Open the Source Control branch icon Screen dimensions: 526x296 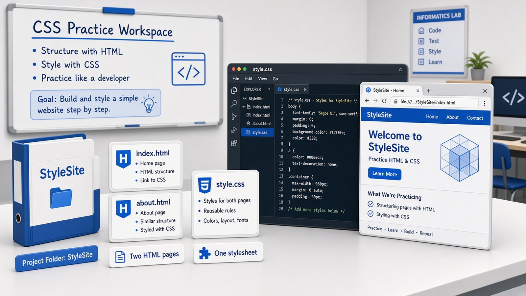click(x=234, y=116)
